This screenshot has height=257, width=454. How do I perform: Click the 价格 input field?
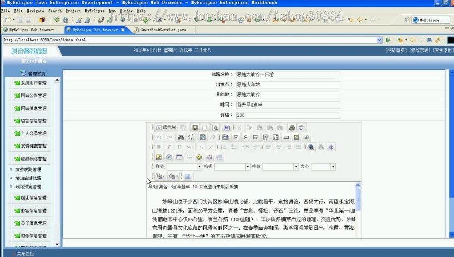tap(288, 115)
